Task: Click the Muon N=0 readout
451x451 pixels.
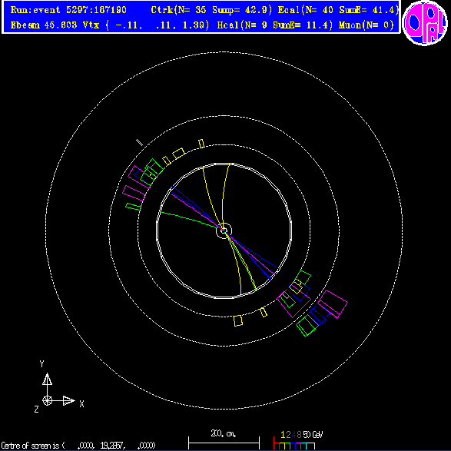Action: point(366,25)
